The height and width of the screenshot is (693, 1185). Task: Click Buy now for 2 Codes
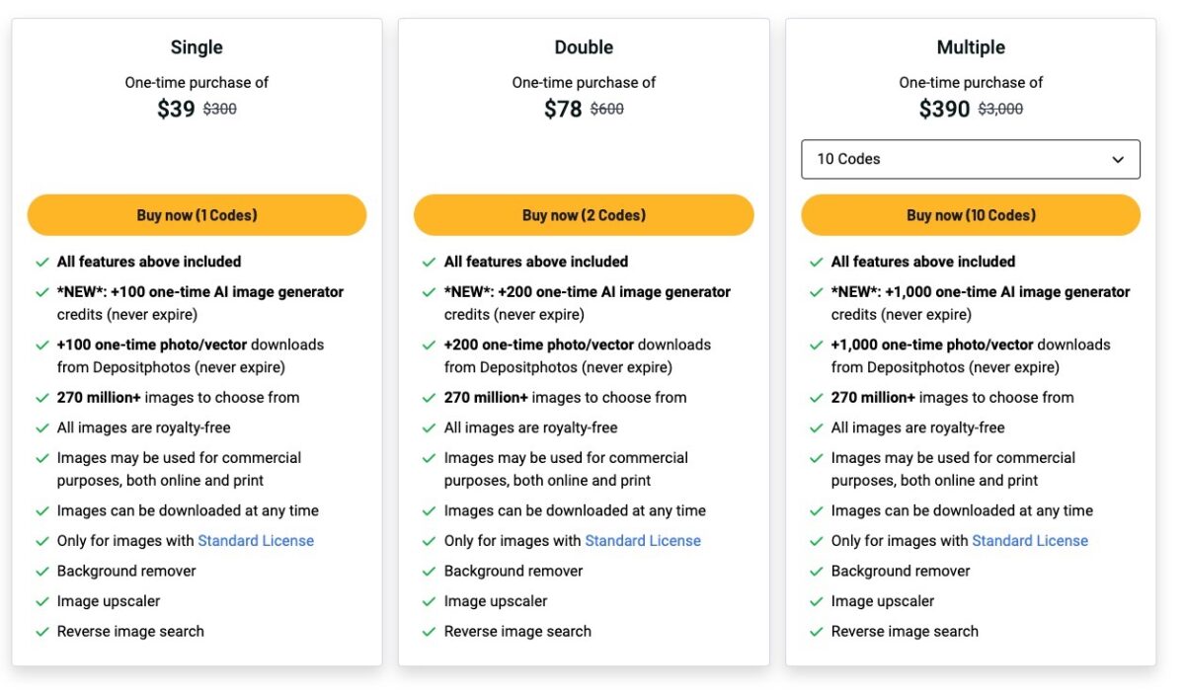pyautogui.click(x=584, y=214)
